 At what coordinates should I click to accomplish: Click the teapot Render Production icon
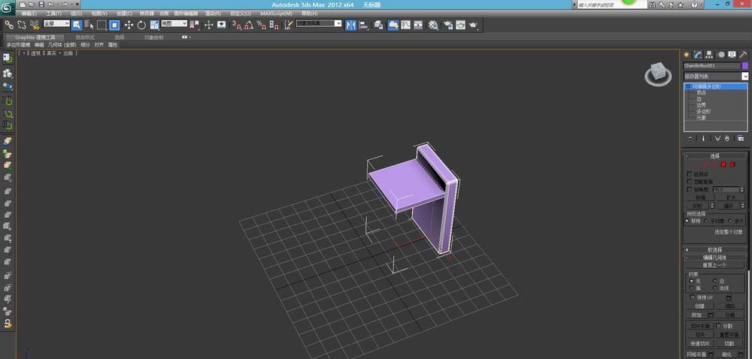tap(473, 25)
